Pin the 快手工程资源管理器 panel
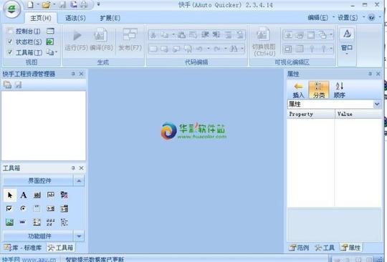The image size is (387, 262). [x=73, y=74]
